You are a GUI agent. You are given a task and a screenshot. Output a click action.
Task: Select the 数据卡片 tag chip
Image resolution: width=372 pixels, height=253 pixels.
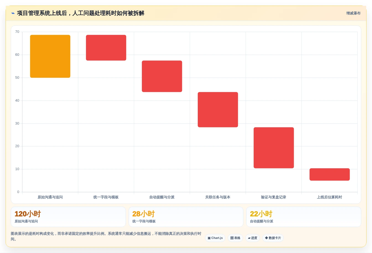click(x=273, y=238)
